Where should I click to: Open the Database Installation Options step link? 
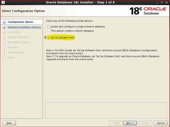tap(24, 27)
